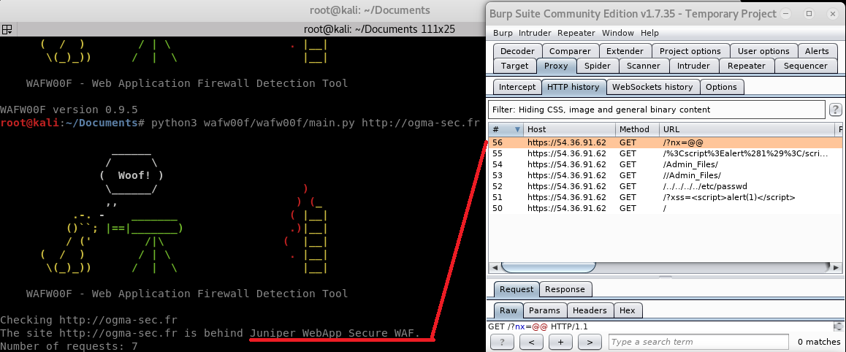Screen dimensions: 846x352
Task: Select request 53 //Admin_Files/ row
Action: [666, 175]
